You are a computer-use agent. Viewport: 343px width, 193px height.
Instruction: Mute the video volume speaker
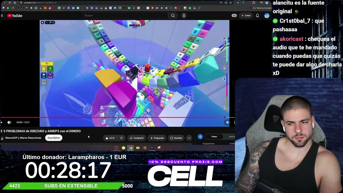(9, 123)
